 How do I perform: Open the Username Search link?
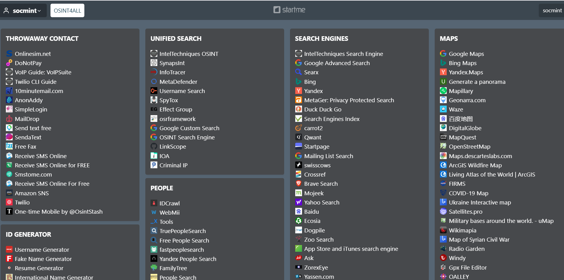pos(182,91)
